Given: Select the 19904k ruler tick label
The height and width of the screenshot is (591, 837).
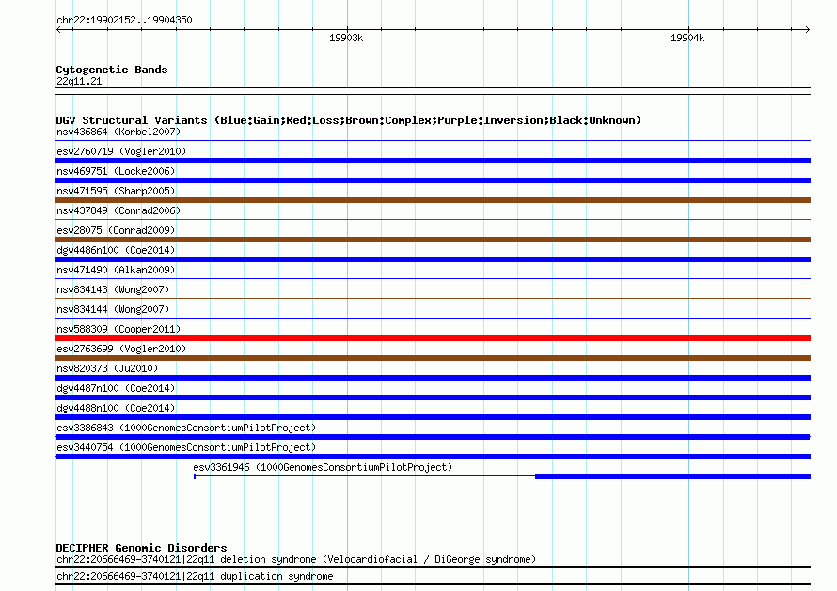Looking at the screenshot, I should tap(687, 38).
